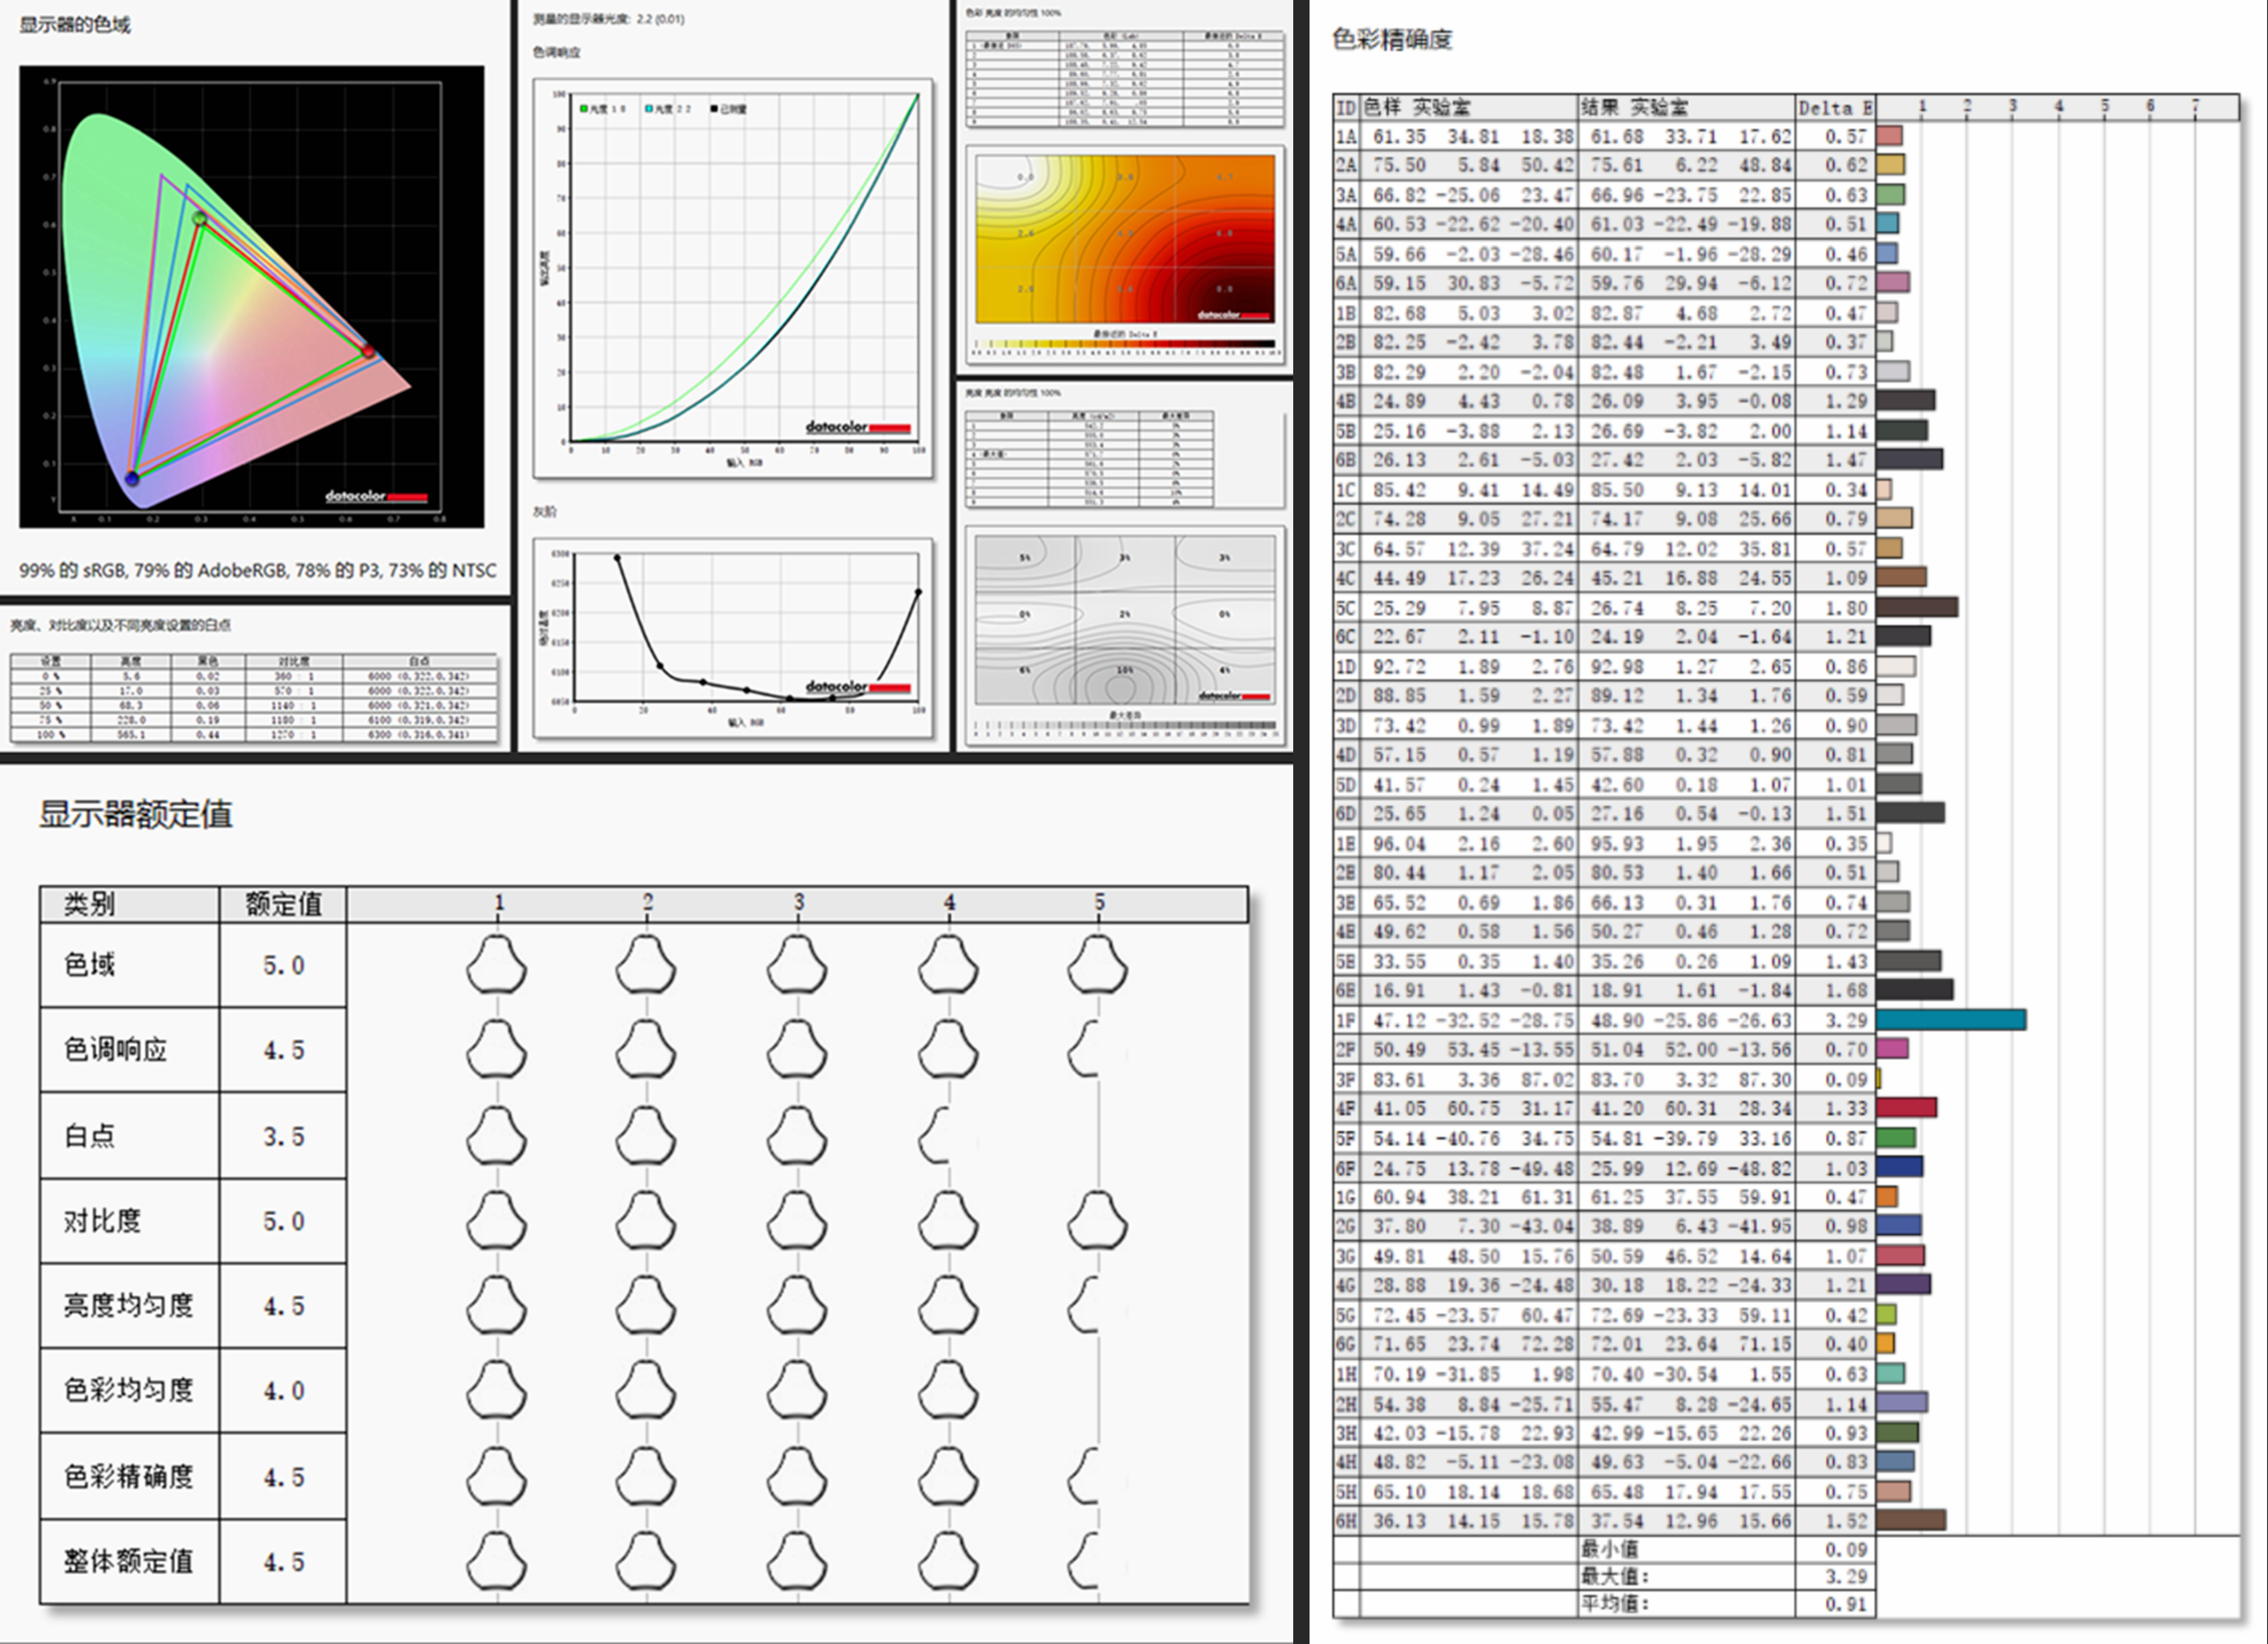
Task: Click the half rating icon in 色彩精确度 row
Action: coord(1084,1476)
